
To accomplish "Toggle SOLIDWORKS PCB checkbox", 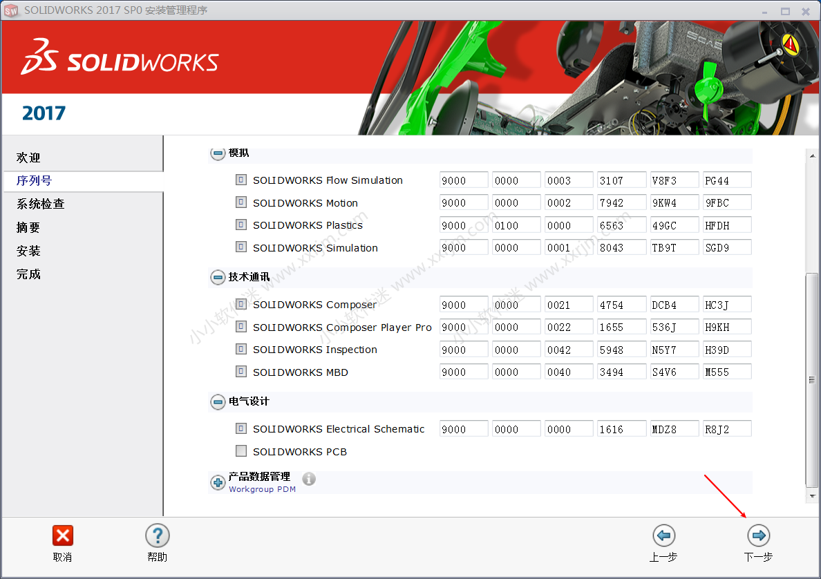I will (x=241, y=451).
